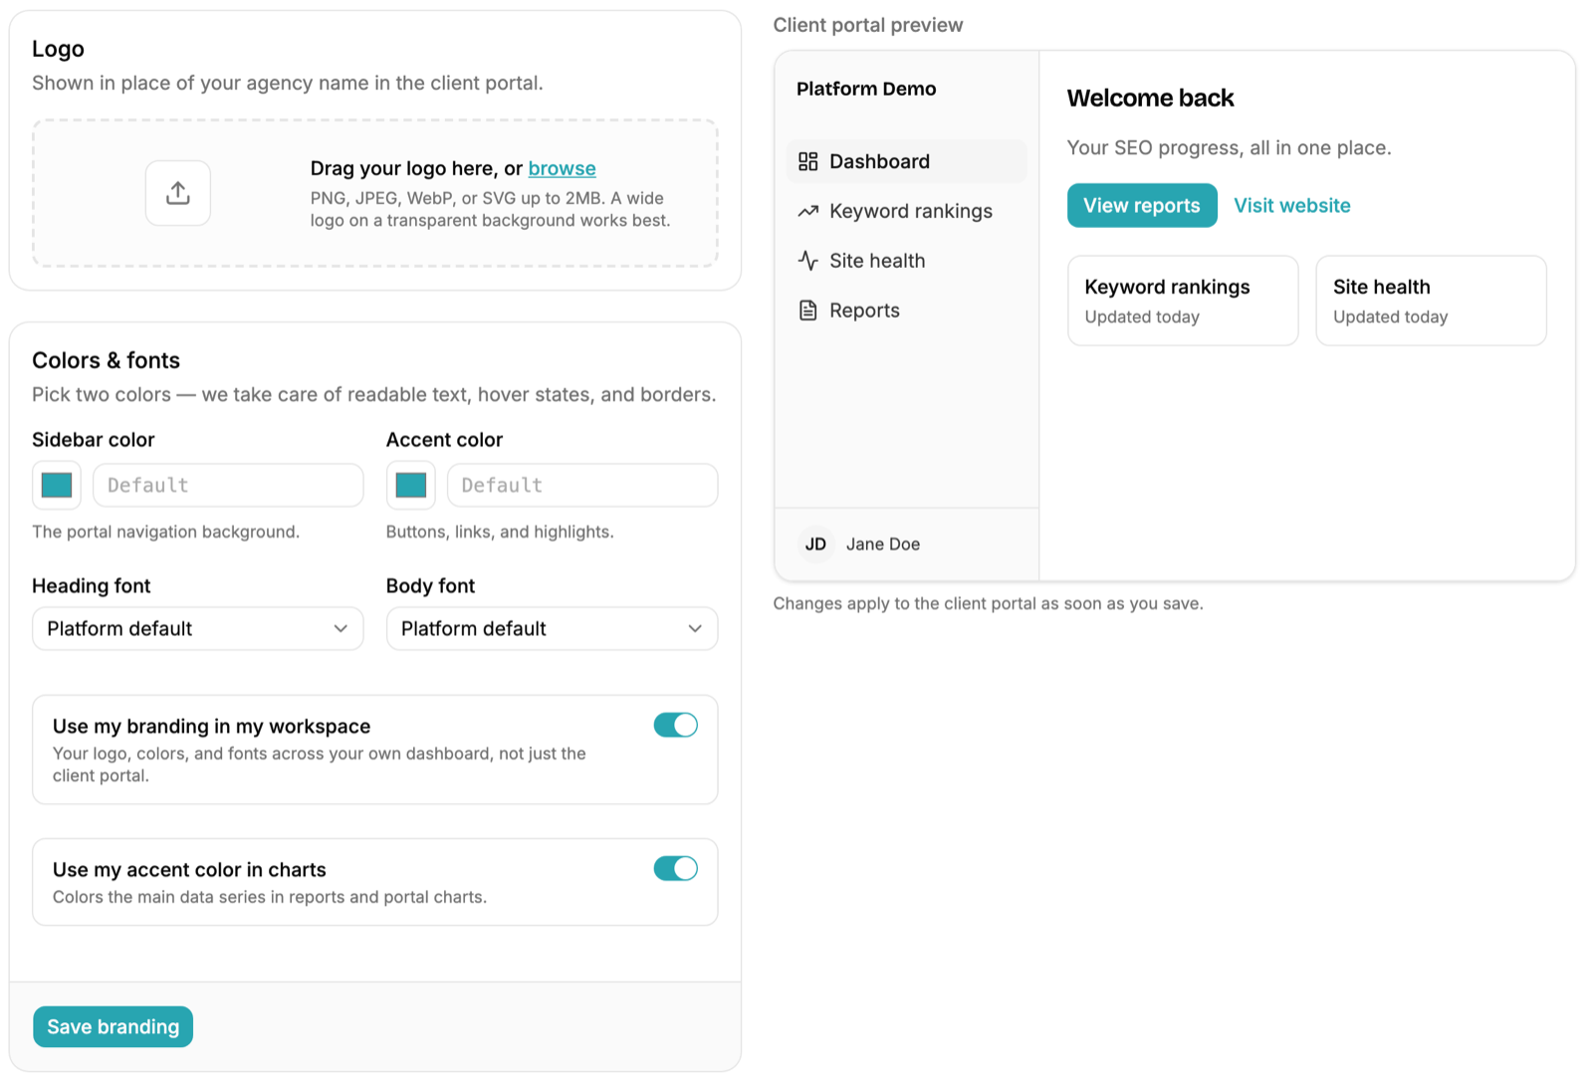Open the Accent color swatch picker

[411, 486]
